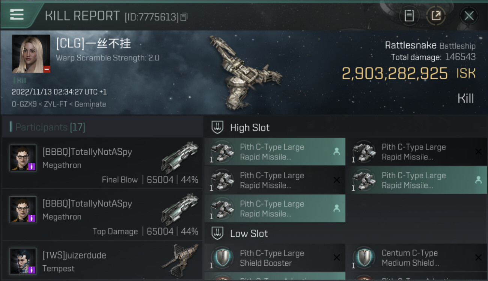Select the Centum C-Type Medium Shield module
The image size is (488, 281).
(416, 258)
